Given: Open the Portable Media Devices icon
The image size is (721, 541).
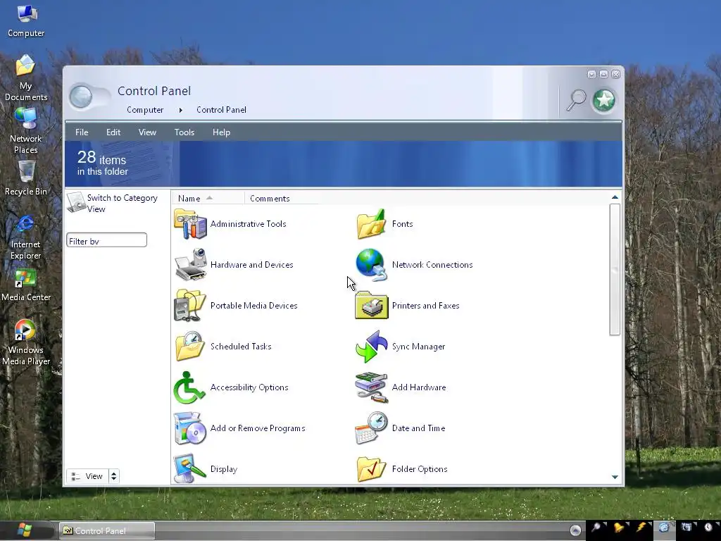Looking at the screenshot, I should 190,306.
